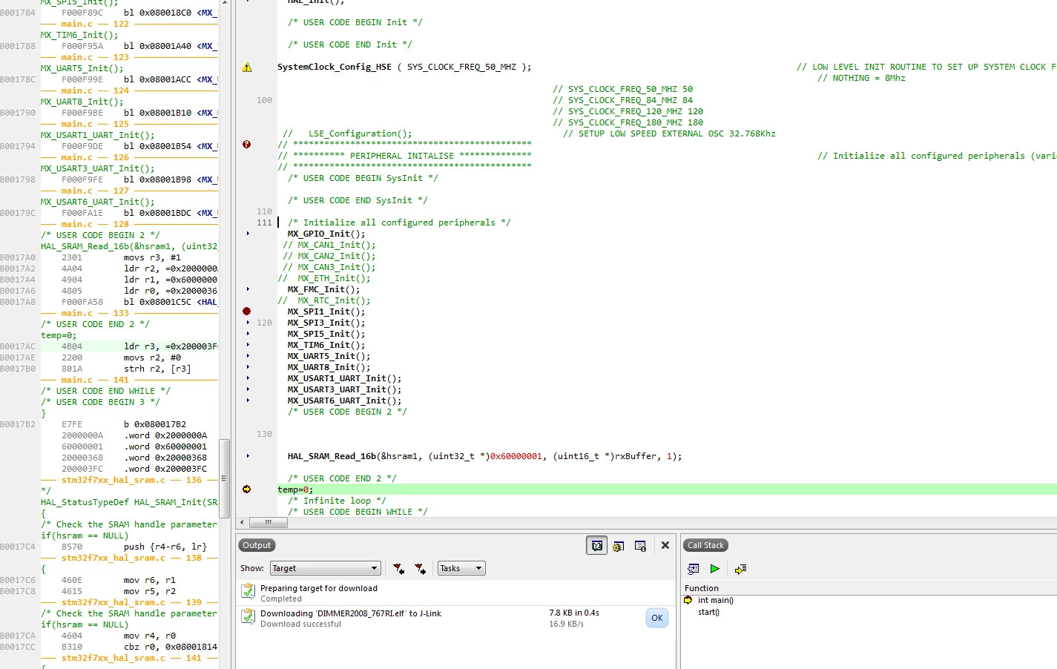Click the first Call Stack toolbar icon
The image size is (1057, 669).
coord(694,569)
